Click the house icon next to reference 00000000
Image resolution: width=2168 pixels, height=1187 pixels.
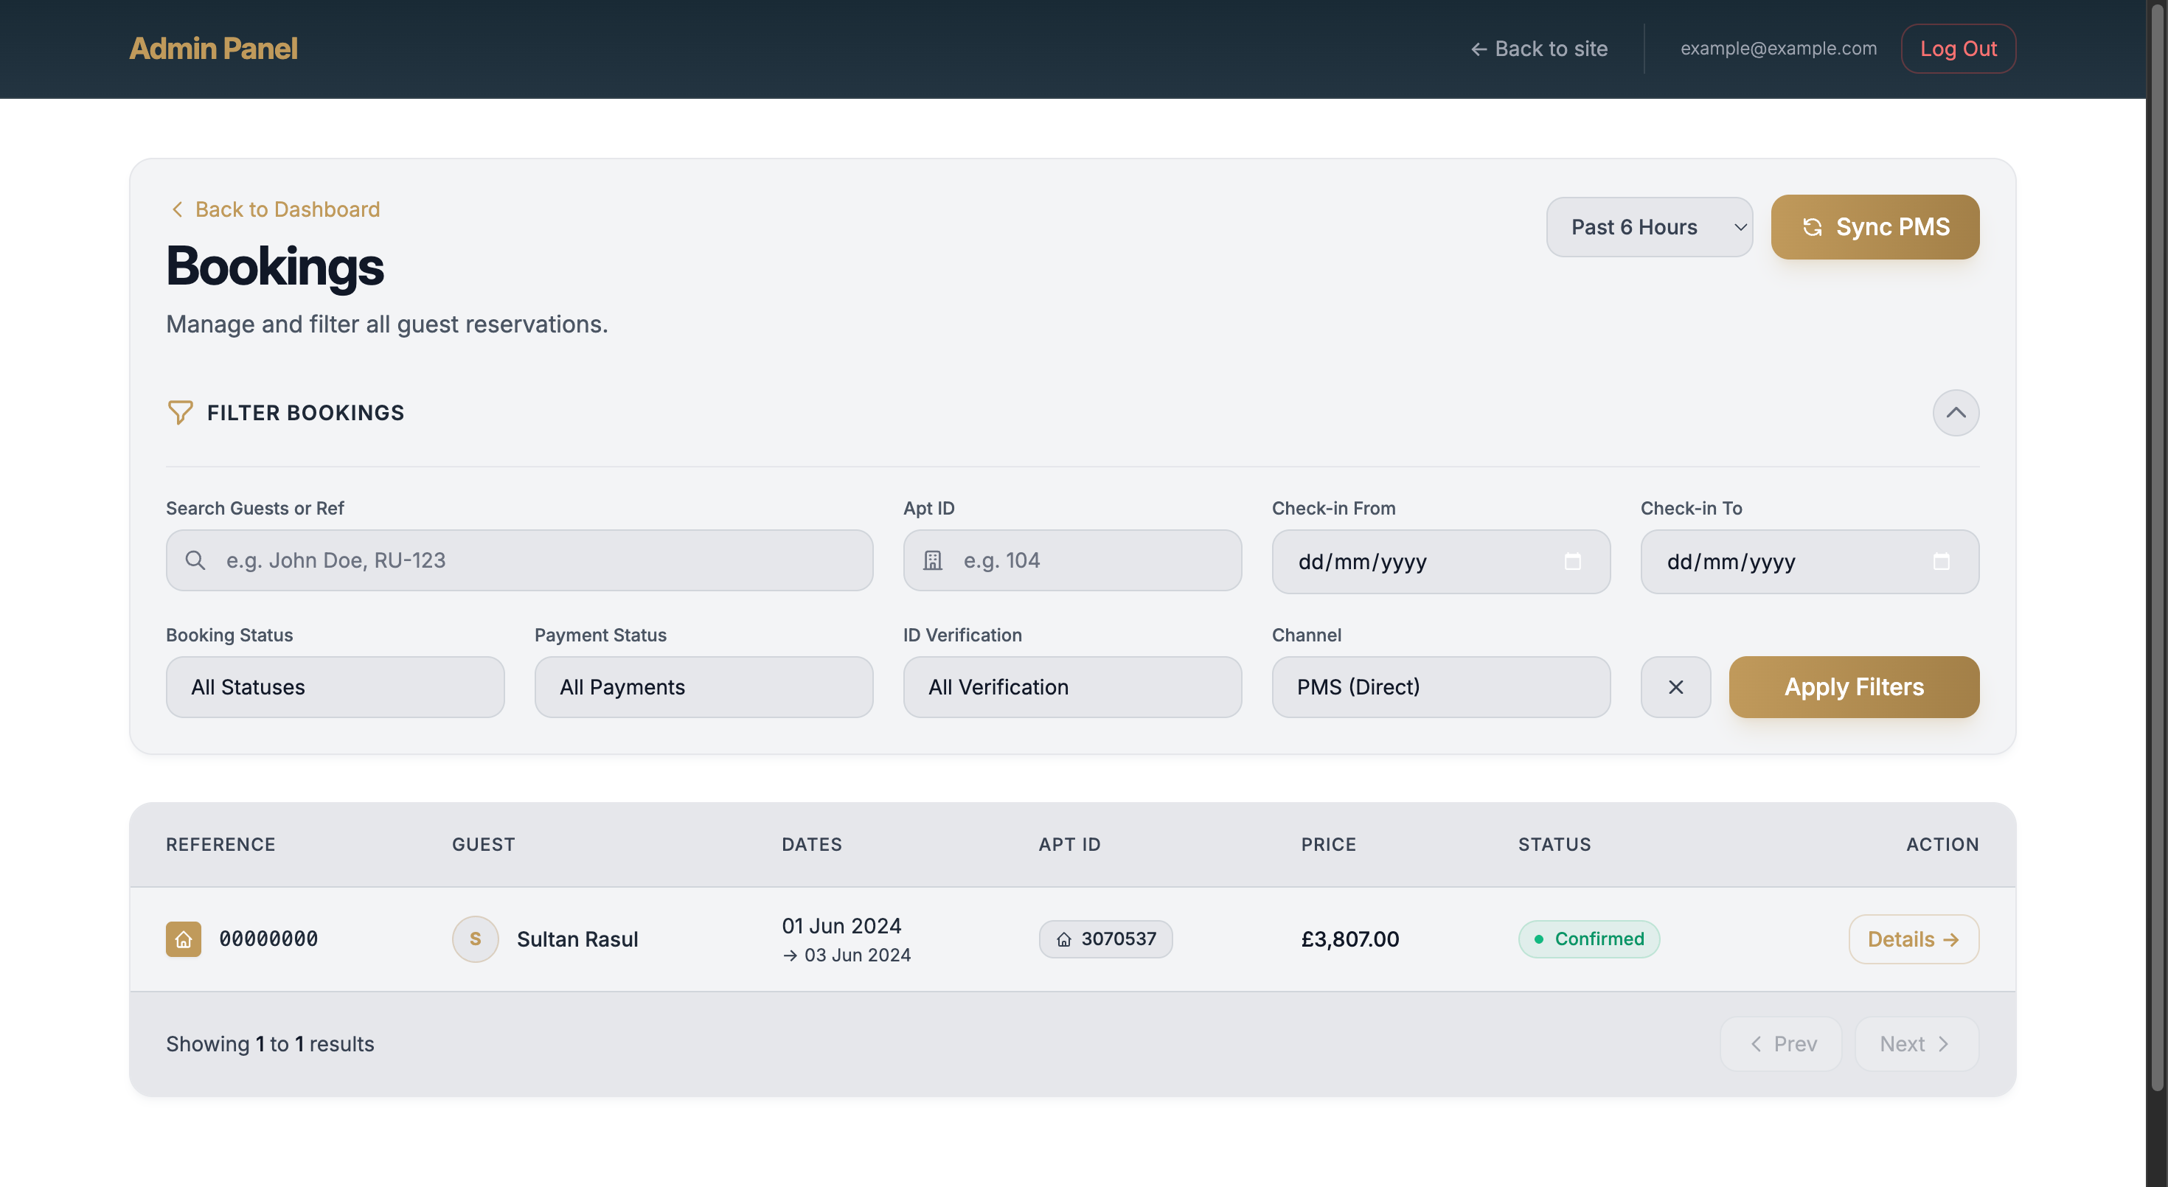click(x=184, y=939)
